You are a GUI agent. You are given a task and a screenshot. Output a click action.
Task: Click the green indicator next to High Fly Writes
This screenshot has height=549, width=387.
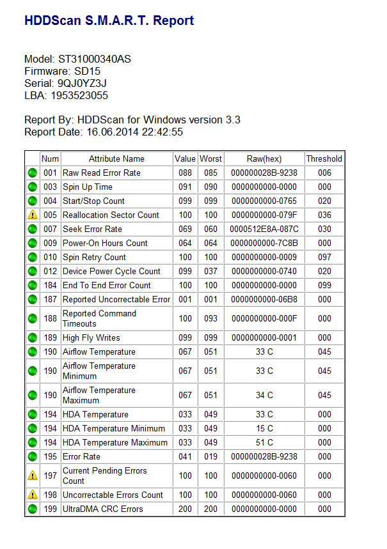coord(32,338)
